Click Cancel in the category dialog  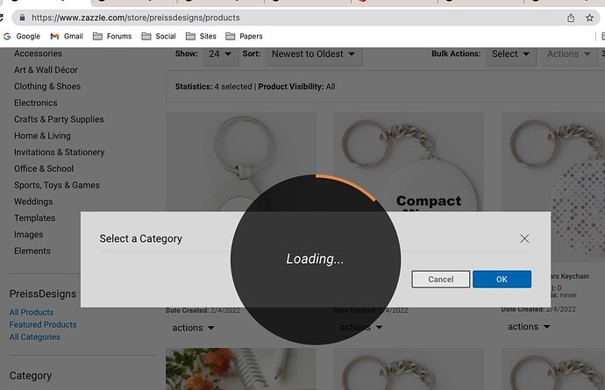coord(441,280)
